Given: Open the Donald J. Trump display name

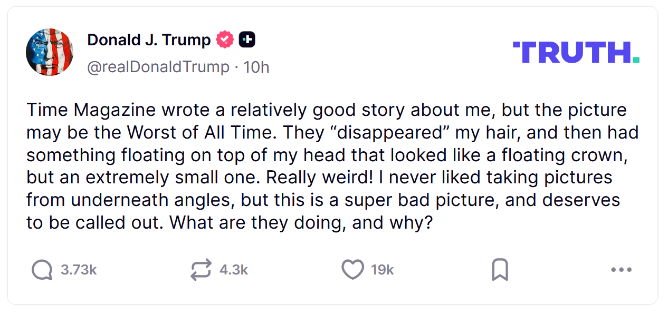Looking at the screenshot, I should (149, 40).
